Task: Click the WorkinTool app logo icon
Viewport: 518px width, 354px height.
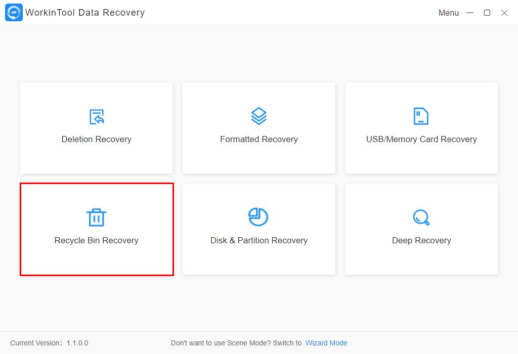Action: 14,13
